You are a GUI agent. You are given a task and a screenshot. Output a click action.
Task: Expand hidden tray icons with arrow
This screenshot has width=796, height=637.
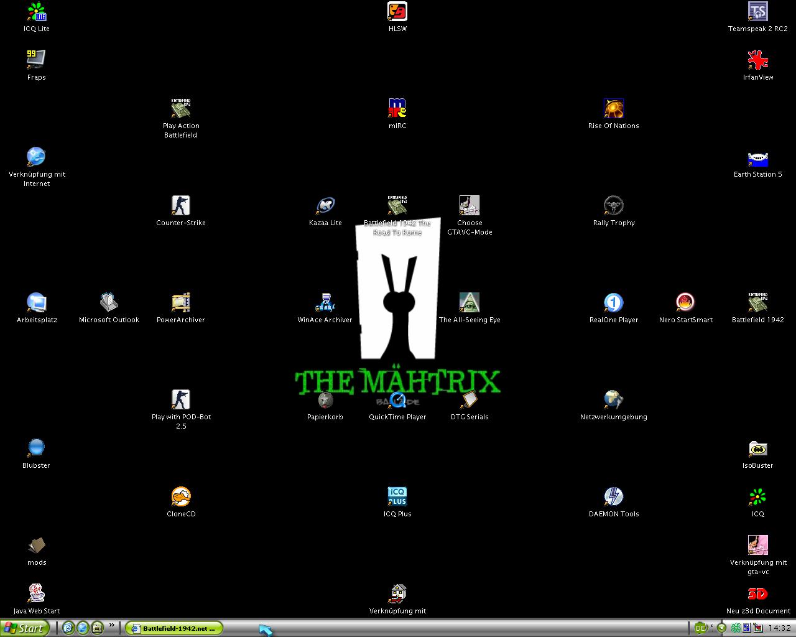(x=721, y=628)
